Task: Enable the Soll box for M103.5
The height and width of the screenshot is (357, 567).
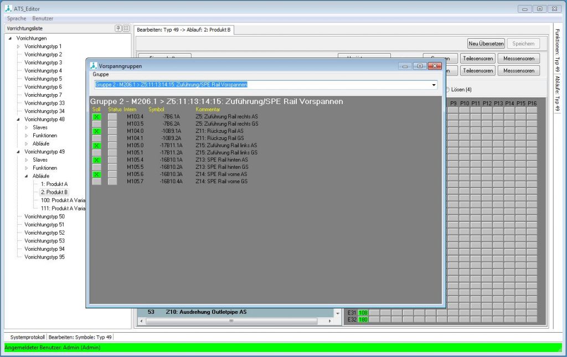Action: pos(96,124)
